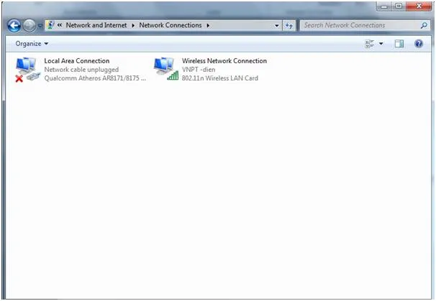Open the address bar history dropdown
The height and width of the screenshot is (301, 436).
[277, 25]
